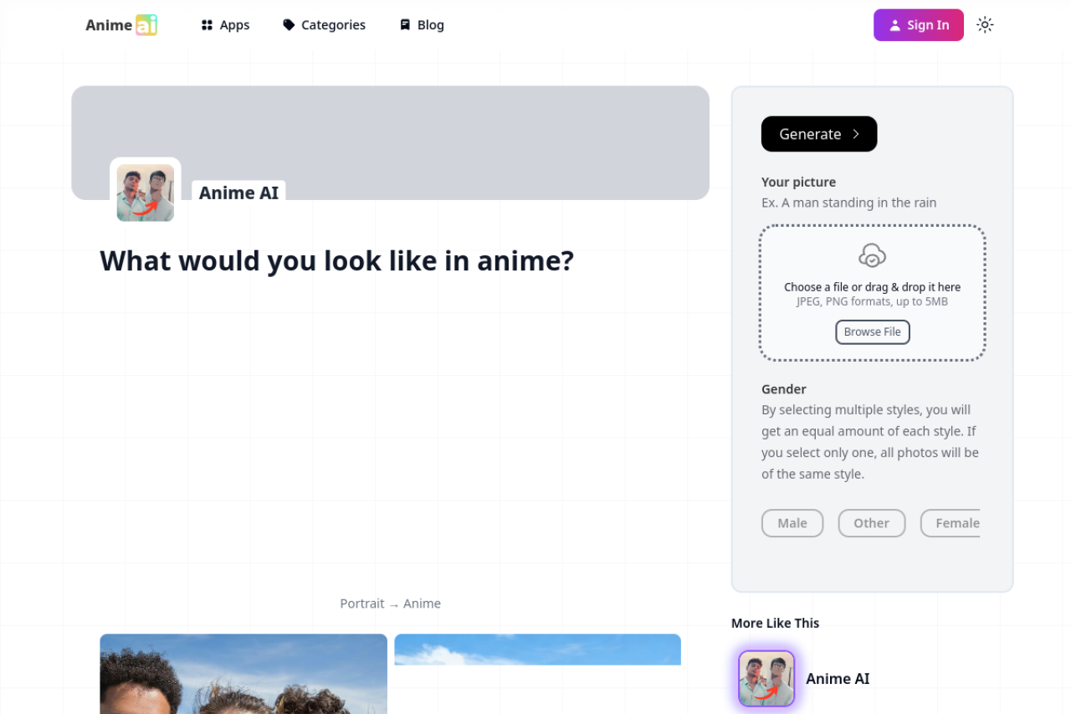Open Anime AI under More Like This
This screenshot has height=714, width=1071.
pyautogui.click(x=838, y=679)
